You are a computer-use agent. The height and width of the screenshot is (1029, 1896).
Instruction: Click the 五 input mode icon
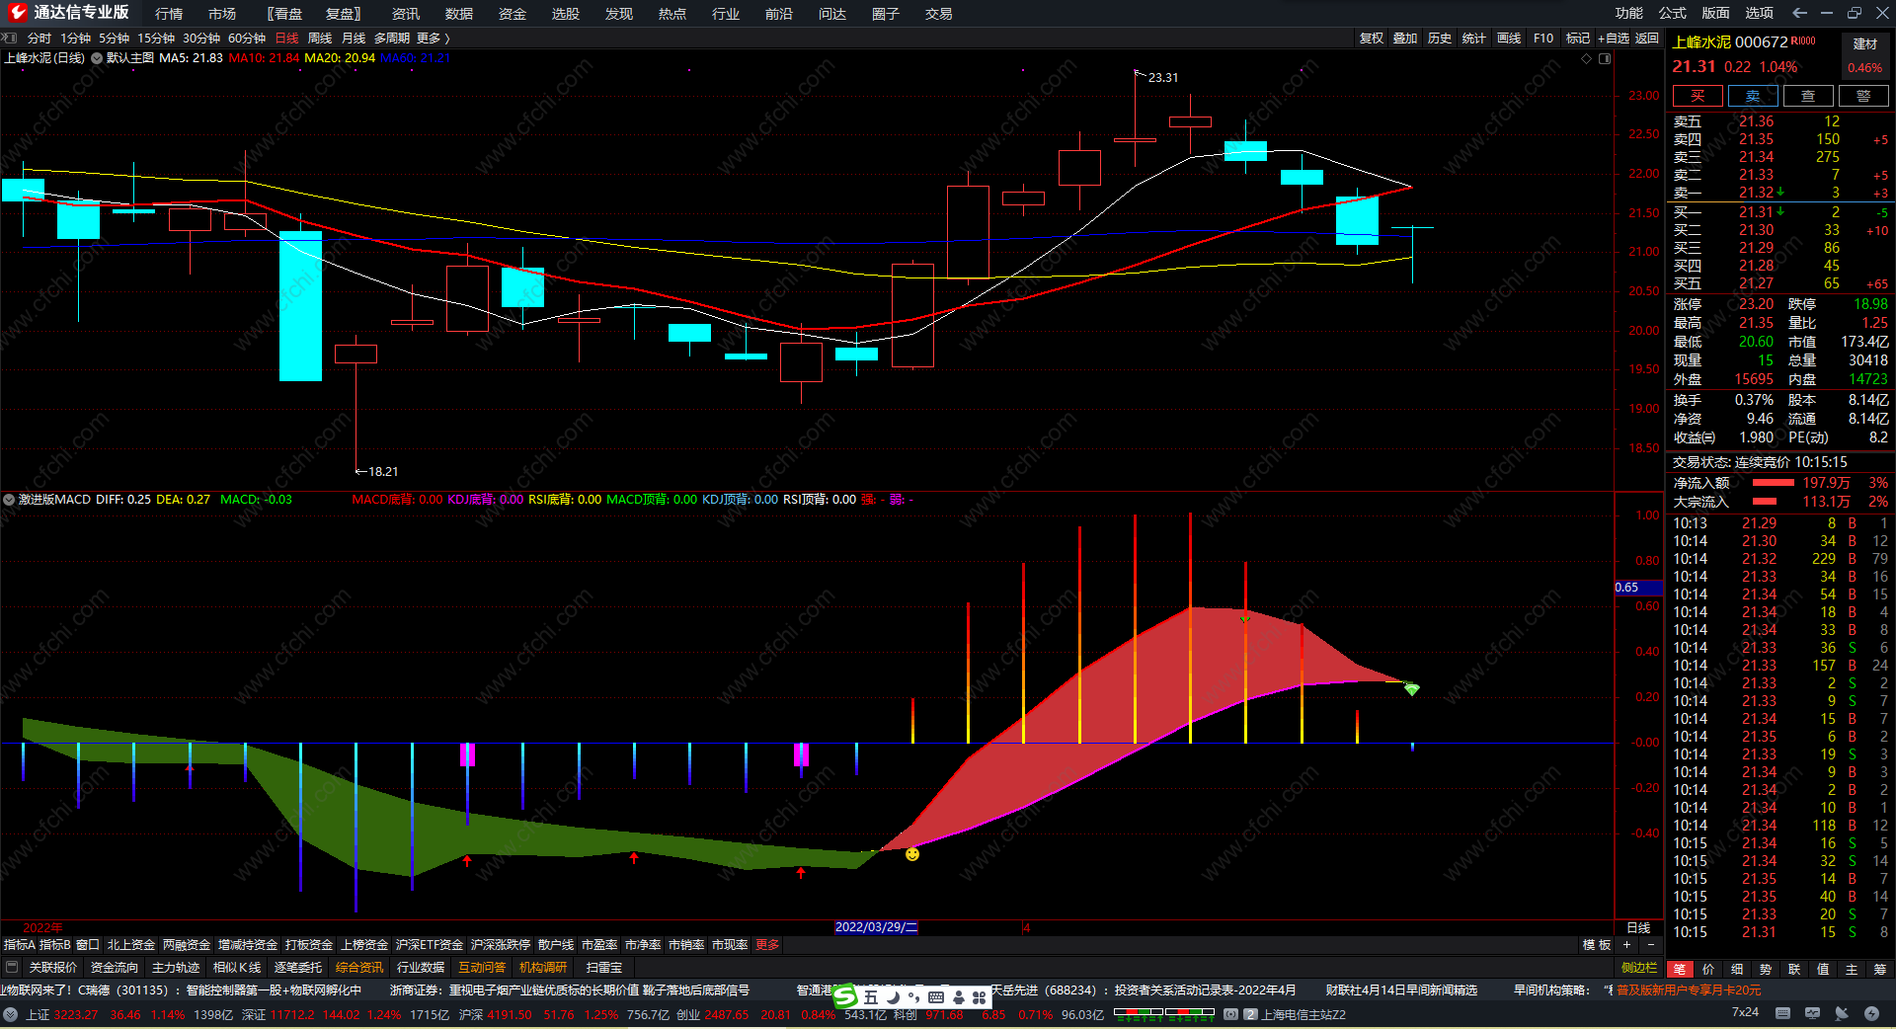pos(870,997)
